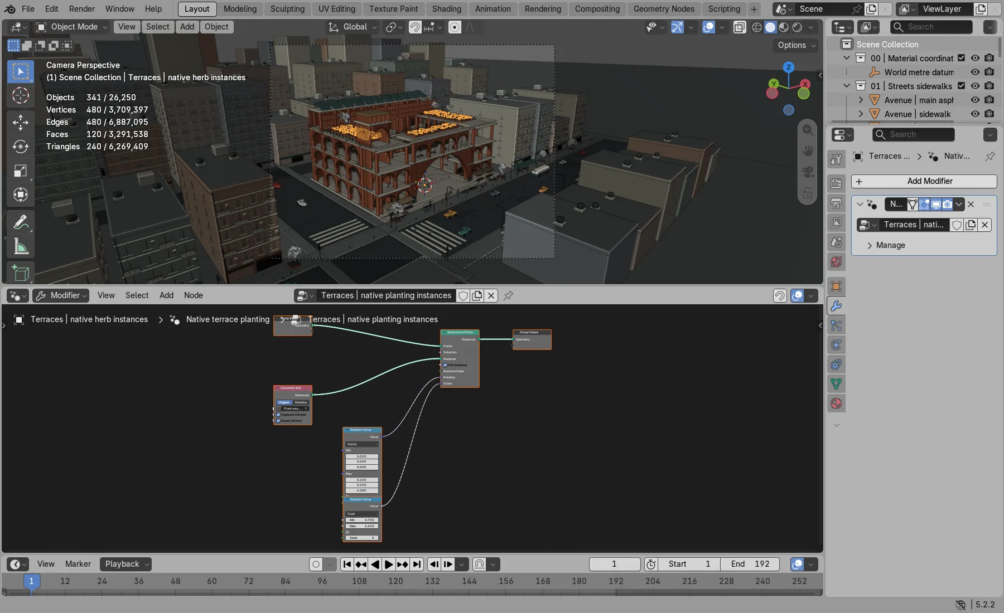
Task: Toggle the properties editor pin icon
Action: point(990,157)
